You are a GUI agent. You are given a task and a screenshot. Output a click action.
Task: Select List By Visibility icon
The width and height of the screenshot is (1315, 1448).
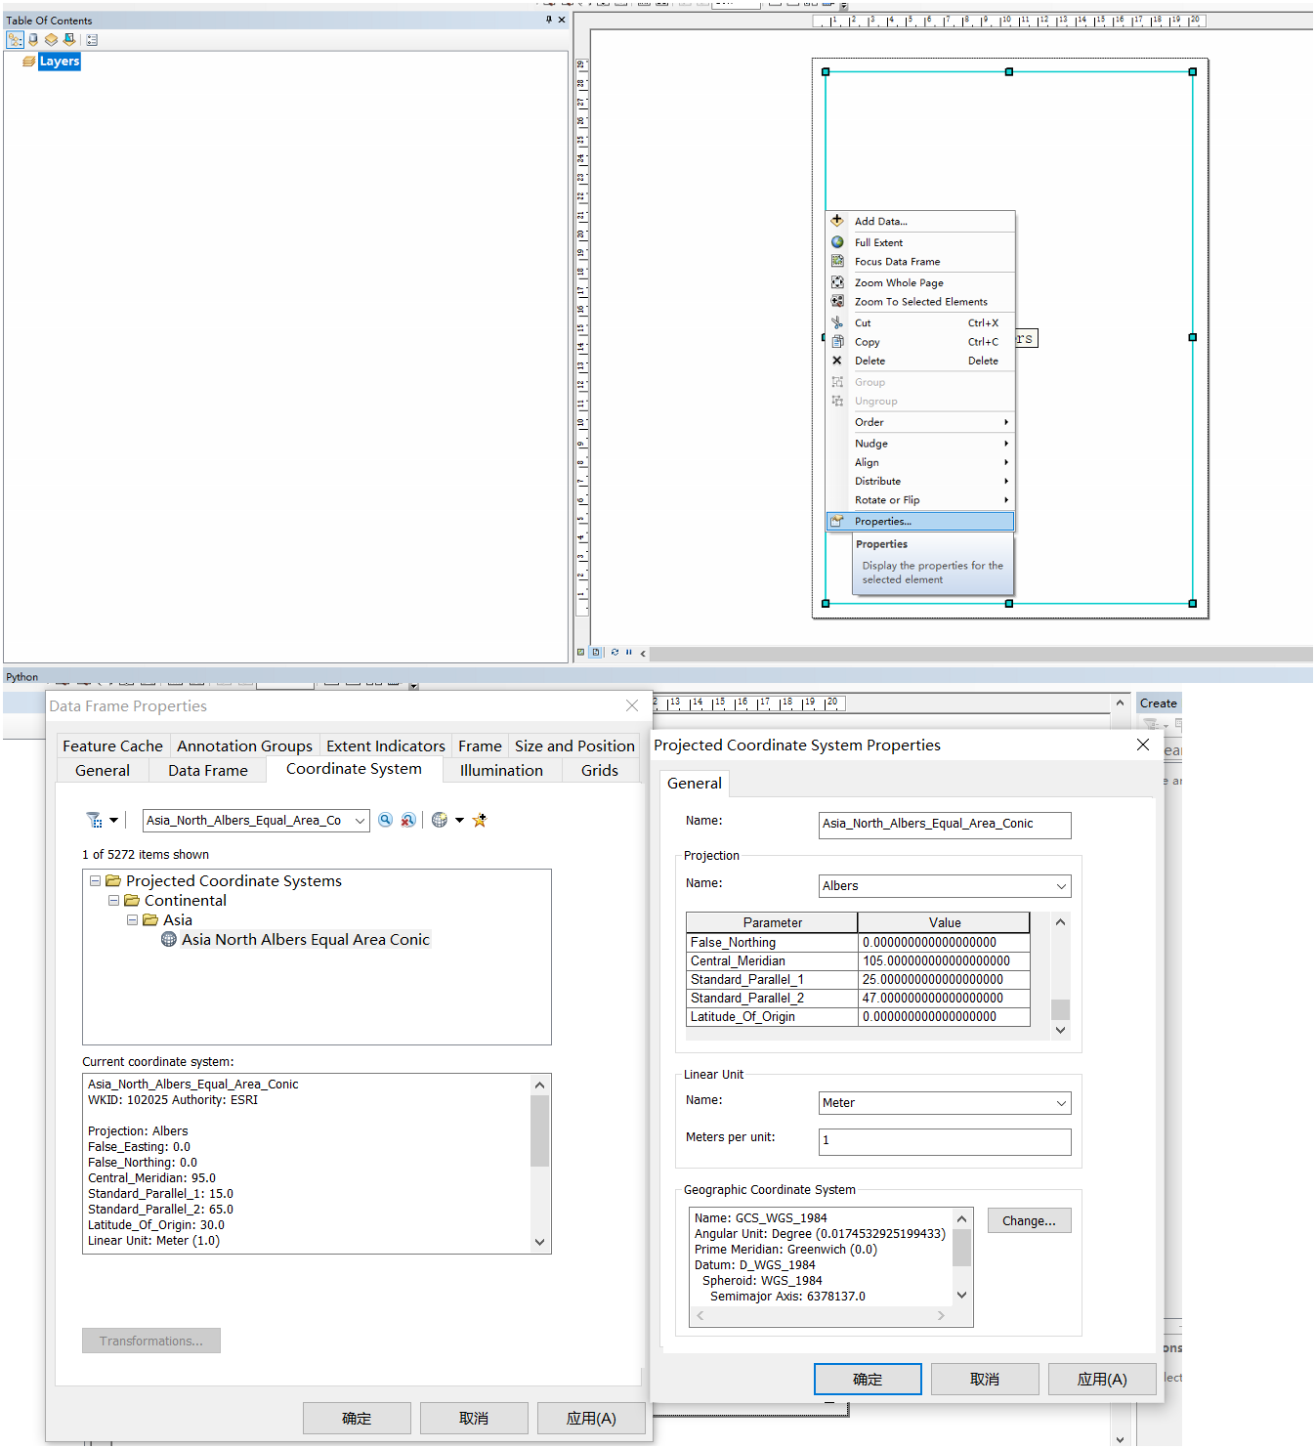51,40
